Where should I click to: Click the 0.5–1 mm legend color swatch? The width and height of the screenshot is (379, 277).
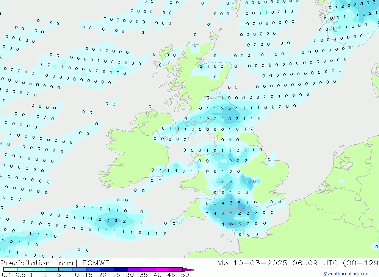tap(24, 269)
